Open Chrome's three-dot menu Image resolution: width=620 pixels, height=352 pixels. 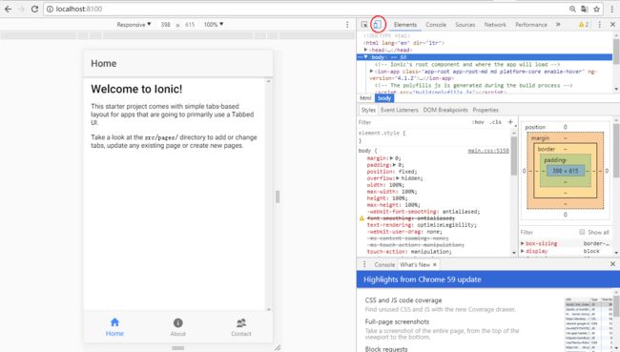(x=612, y=9)
